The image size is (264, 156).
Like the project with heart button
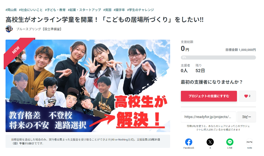[x=247, y=96]
